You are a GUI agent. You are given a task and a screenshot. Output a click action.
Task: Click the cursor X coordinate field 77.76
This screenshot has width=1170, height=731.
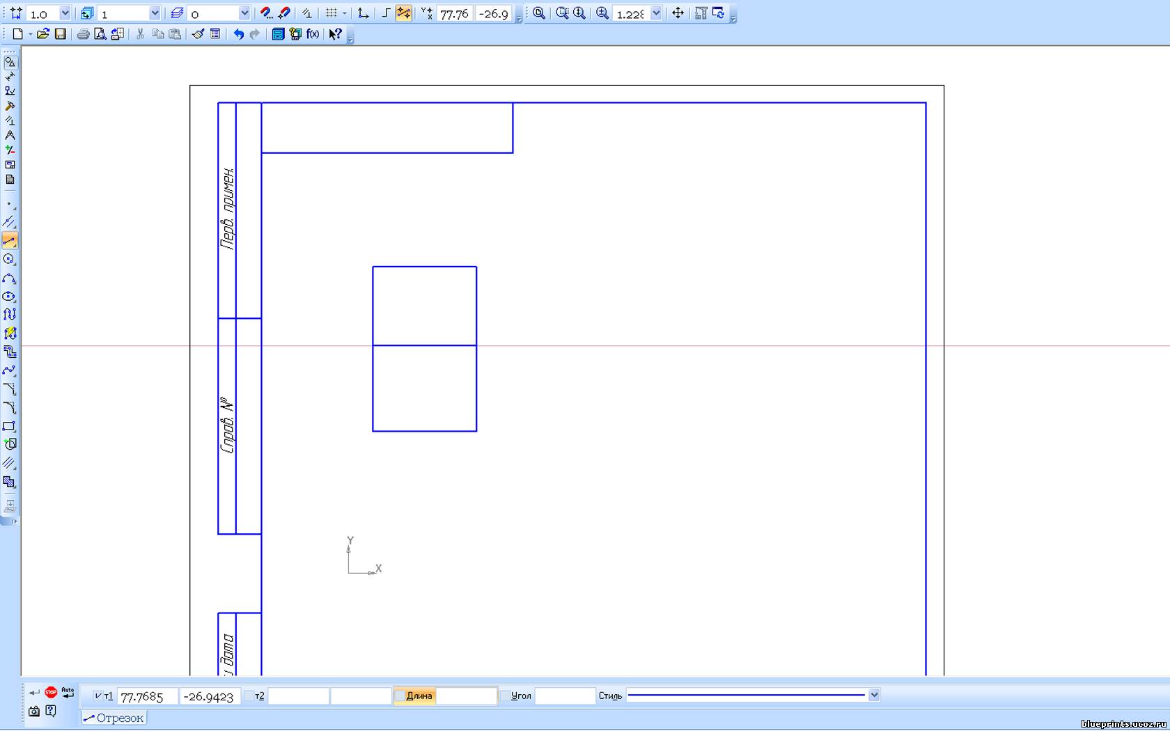coord(455,13)
